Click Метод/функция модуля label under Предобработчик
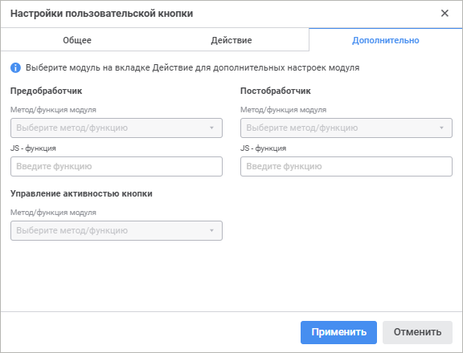The image size is (463, 353). coord(53,110)
